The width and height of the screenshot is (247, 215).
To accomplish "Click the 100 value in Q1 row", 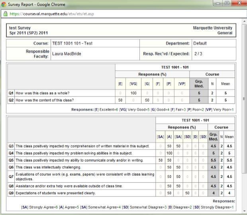I will point(133,93).
